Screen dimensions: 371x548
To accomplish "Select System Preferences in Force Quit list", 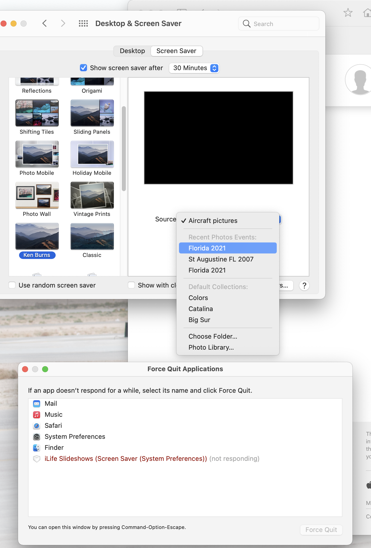I will pyautogui.click(x=185, y=437).
